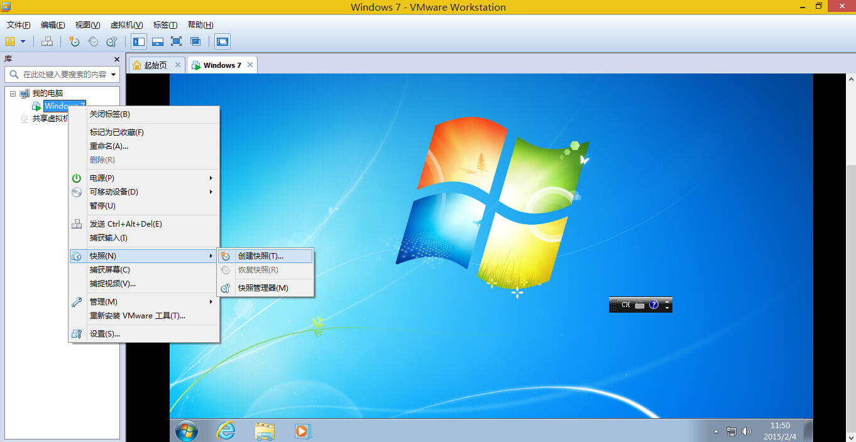Open Windows Explorer folder on guest taskbar
The image size is (856, 442).
265,431
